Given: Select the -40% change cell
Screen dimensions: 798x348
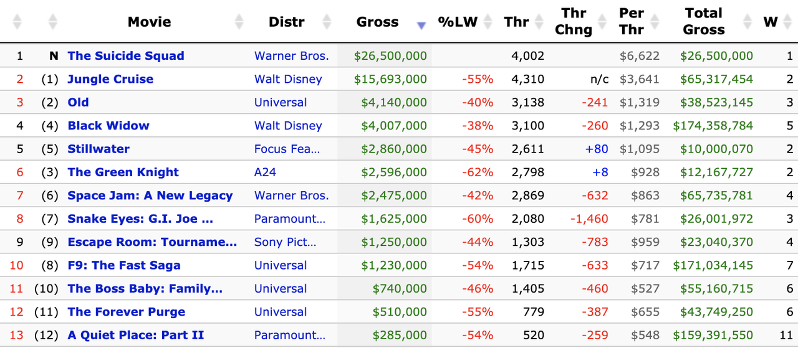Looking at the screenshot, I should 478,102.
